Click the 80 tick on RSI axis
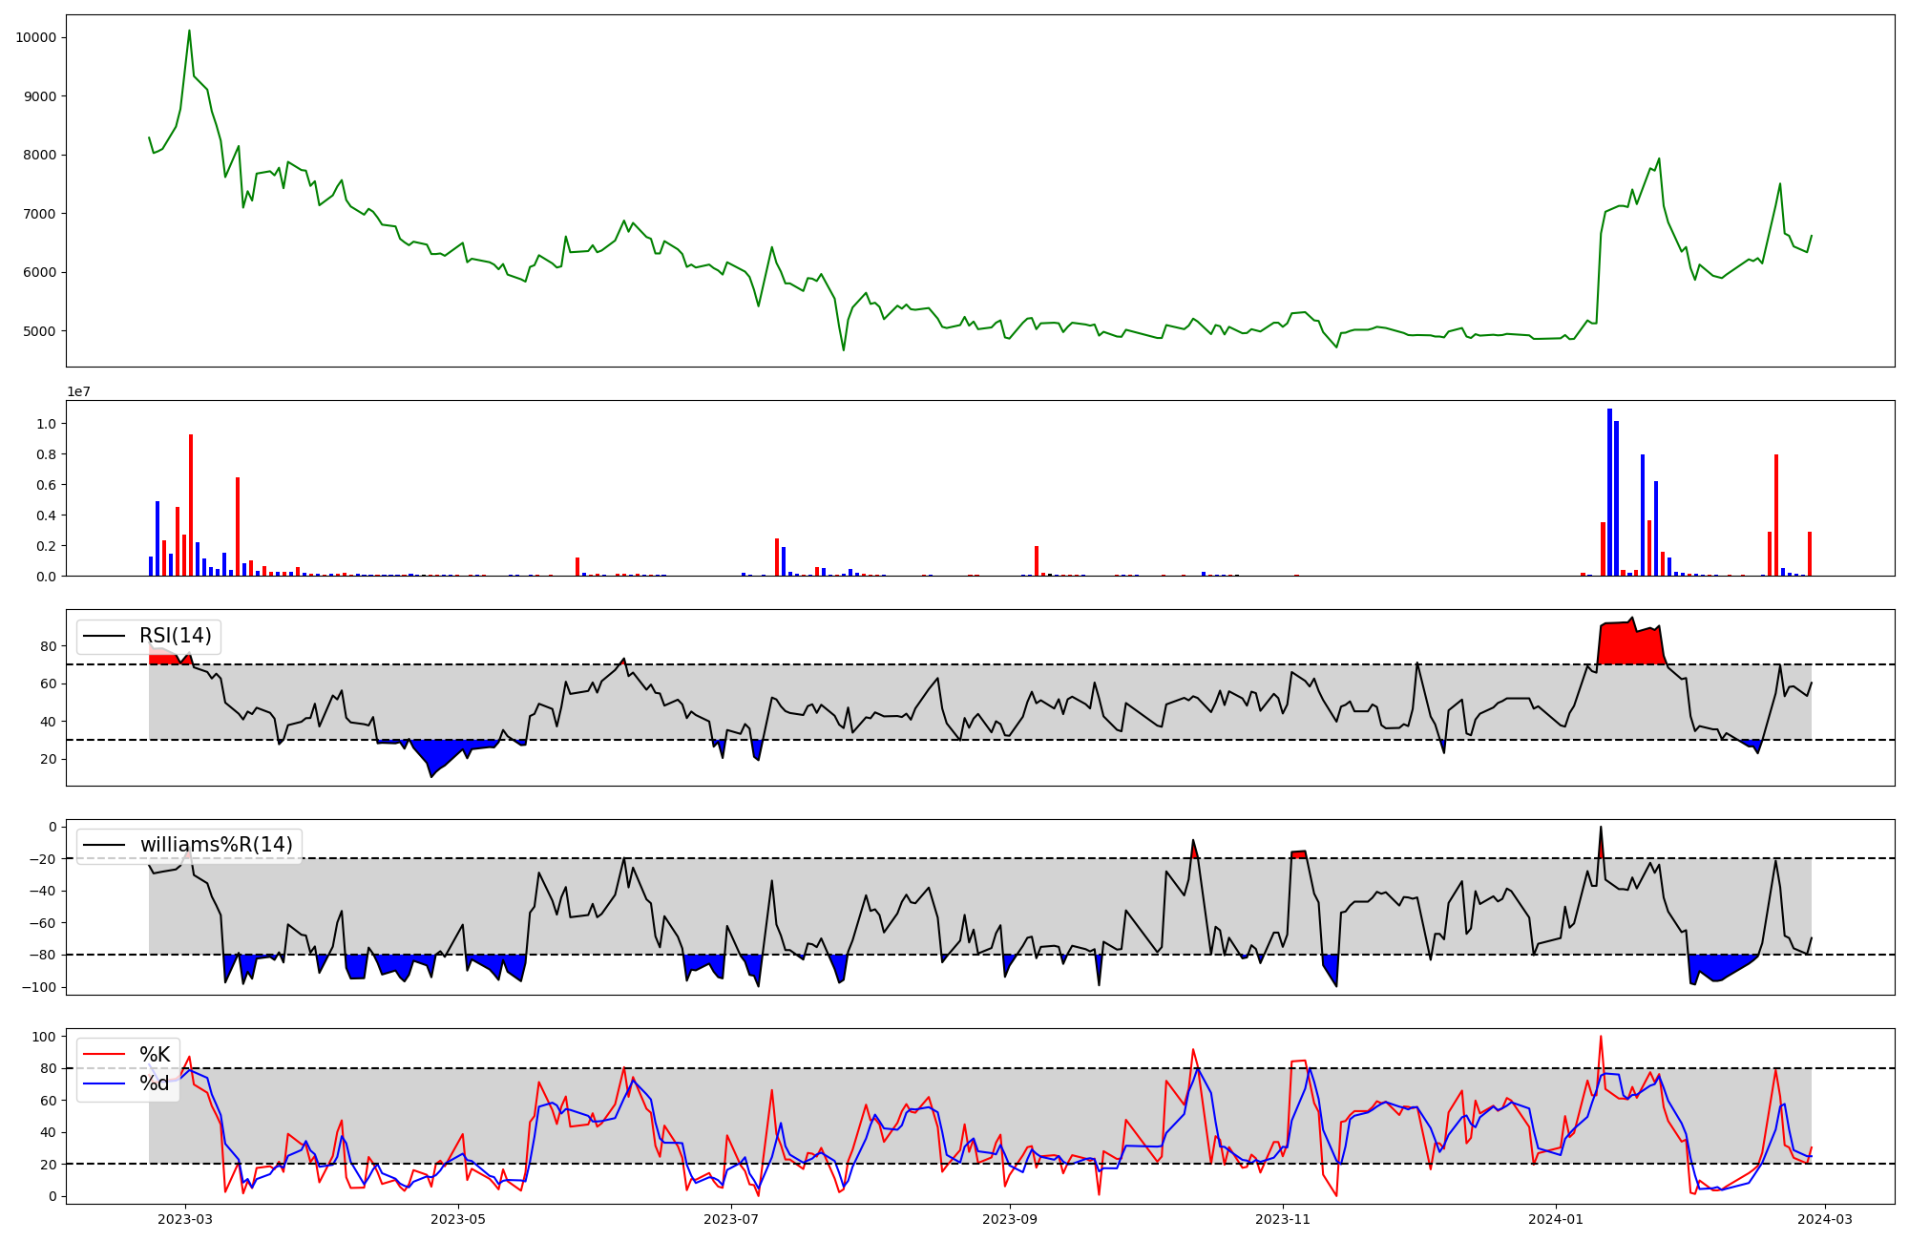Screen dimensions: 1909x1241 [48, 646]
